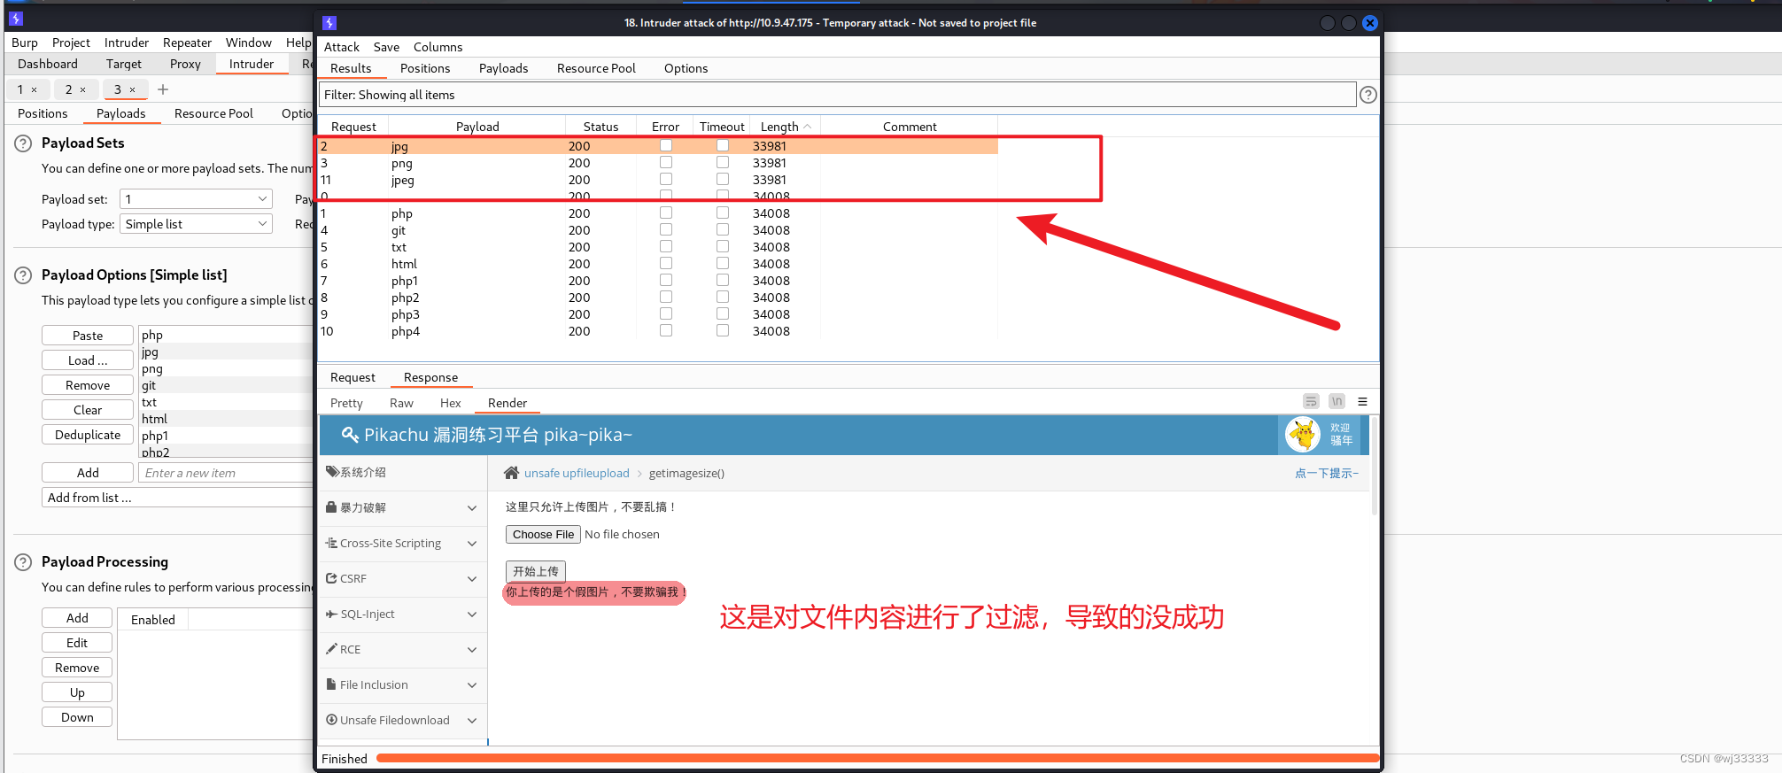Click the 开始上传 upload button
This screenshot has height=773, width=1782.
536,571
